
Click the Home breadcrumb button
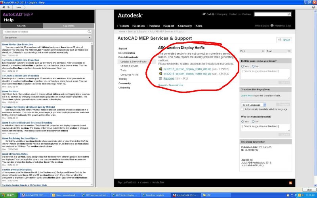tap(18, 7)
